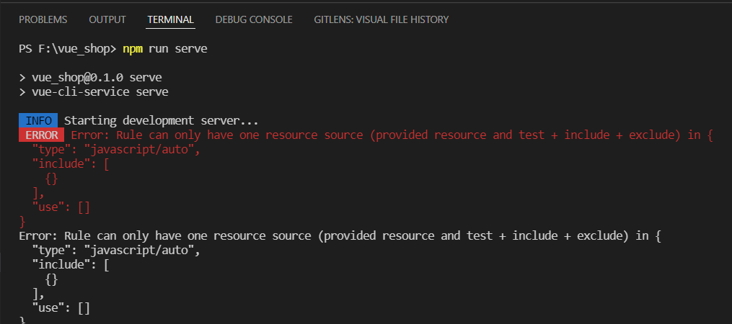Click the red "type": "javascript/auto" line
Screen dimensions: 732x324
[115, 150]
